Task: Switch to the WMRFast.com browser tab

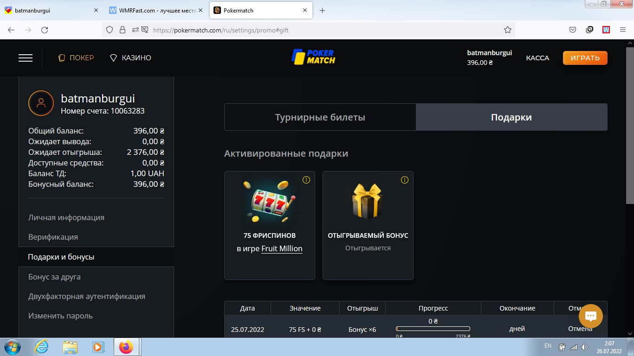Action: point(157,10)
